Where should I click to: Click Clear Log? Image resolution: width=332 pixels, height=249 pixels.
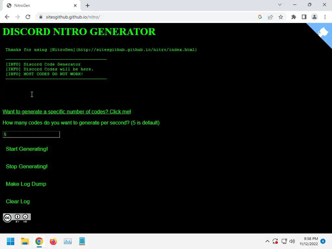(18, 201)
